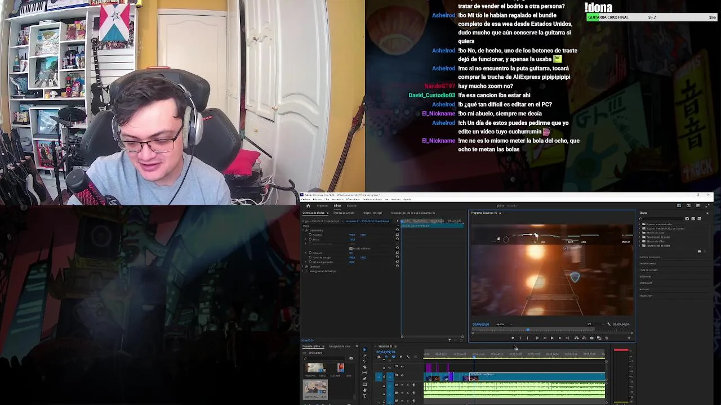This screenshot has height=405, width=721.
Task: Play the sequence in Program monitor
Action: point(552,338)
